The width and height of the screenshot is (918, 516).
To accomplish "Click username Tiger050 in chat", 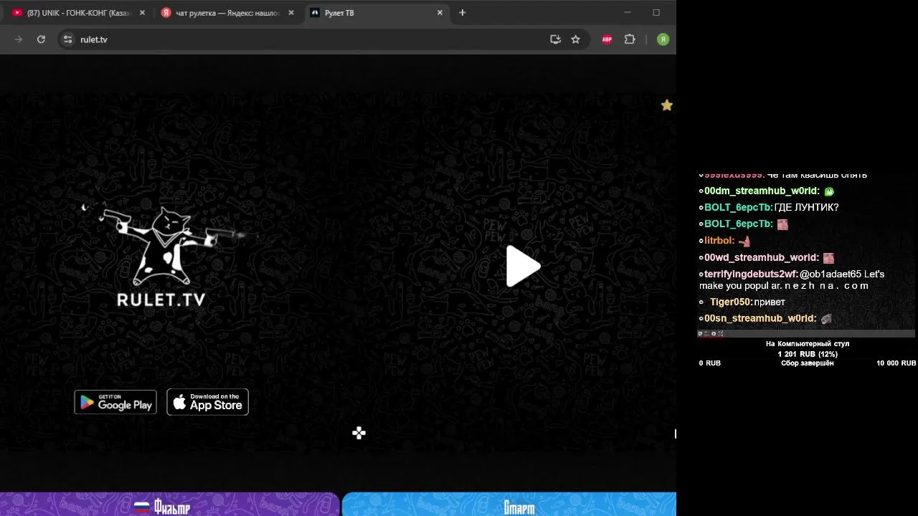I will pos(731,302).
